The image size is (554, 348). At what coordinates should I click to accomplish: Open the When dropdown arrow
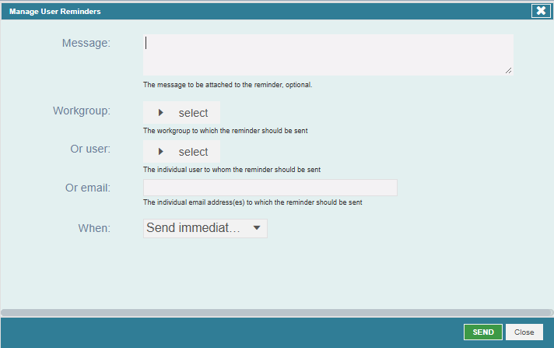[x=257, y=228]
